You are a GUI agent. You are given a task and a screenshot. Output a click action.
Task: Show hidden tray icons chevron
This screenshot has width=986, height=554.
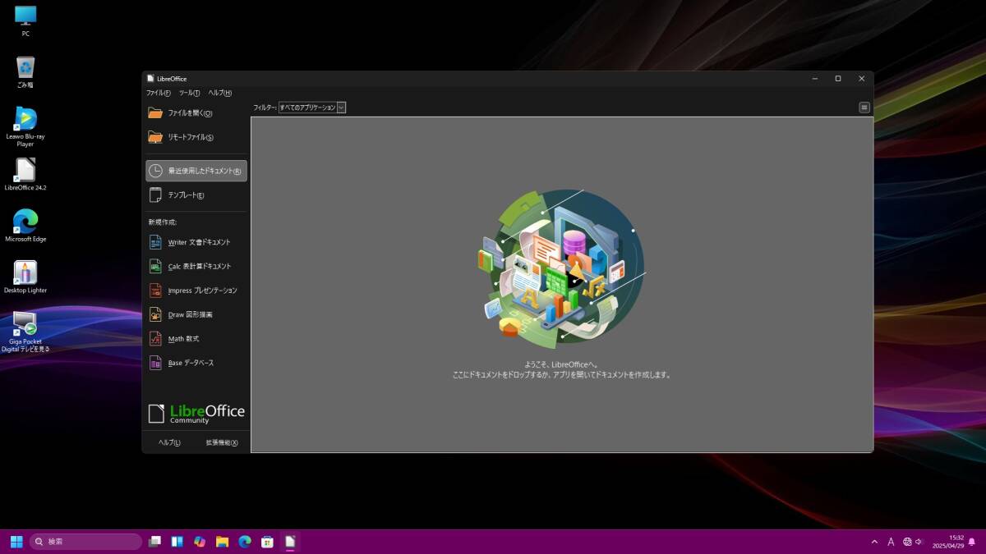(874, 542)
